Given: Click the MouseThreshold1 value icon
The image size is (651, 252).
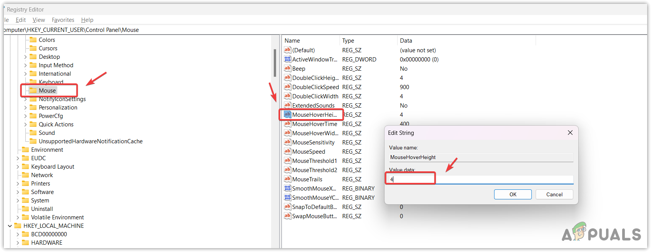Looking at the screenshot, I should 287,161.
